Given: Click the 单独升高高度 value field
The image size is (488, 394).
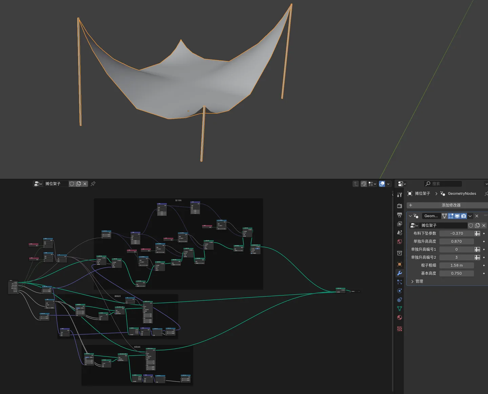Looking at the screenshot, I should pos(456,241).
